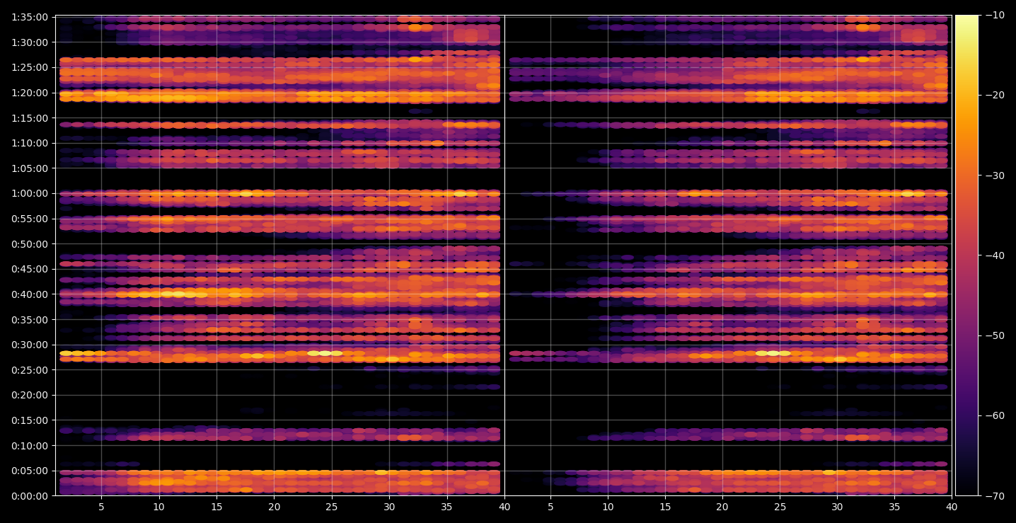
Task: Click the 0:30:00 y-axis tick label
Action: click(30, 345)
